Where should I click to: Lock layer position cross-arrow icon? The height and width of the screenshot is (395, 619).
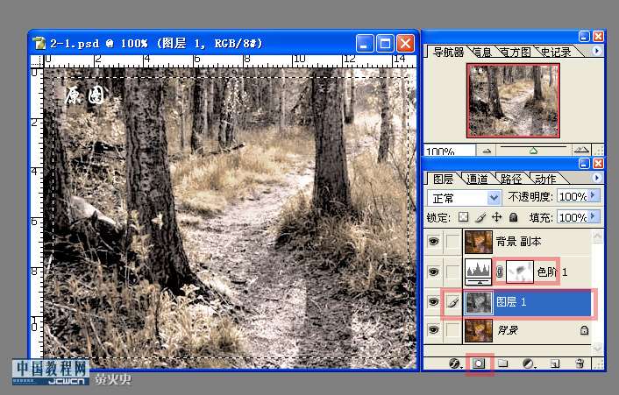pyautogui.click(x=496, y=217)
